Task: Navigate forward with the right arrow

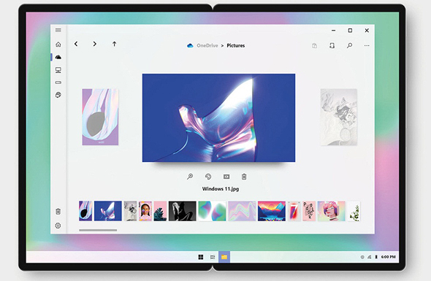Action: (x=94, y=44)
